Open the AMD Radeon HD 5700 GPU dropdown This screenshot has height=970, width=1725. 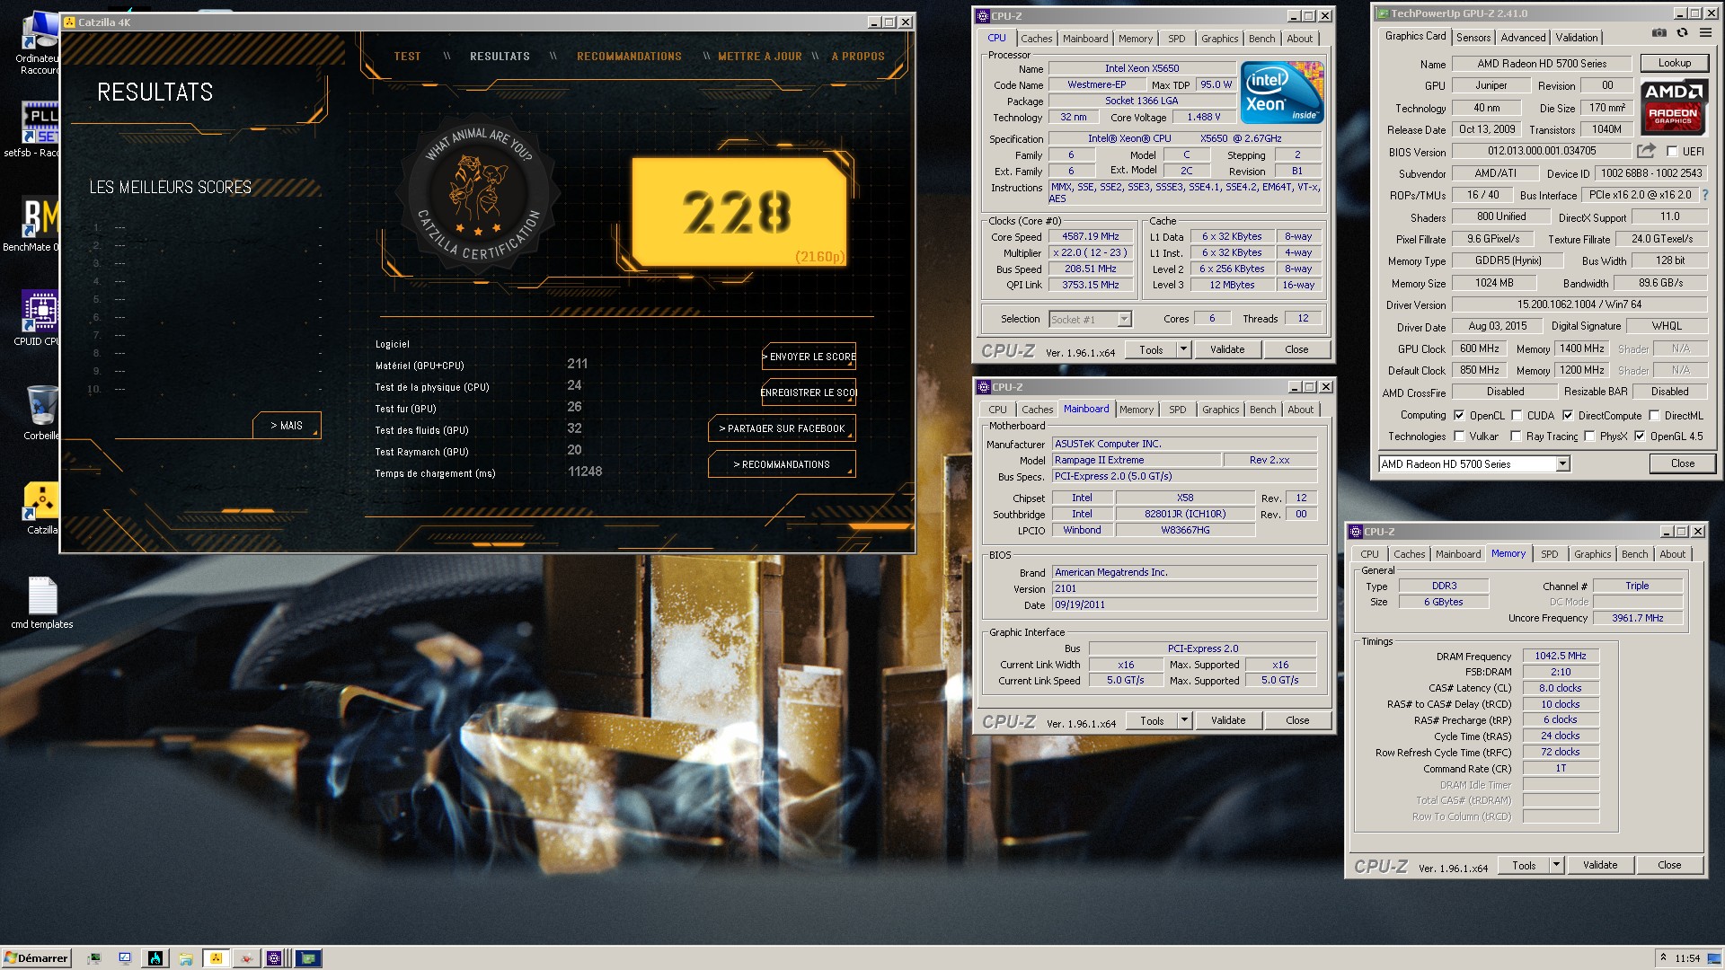pos(1562,463)
